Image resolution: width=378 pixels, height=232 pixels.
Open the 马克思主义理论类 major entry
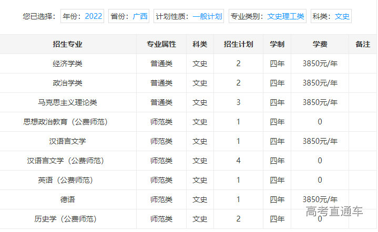[x=68, y=102]
